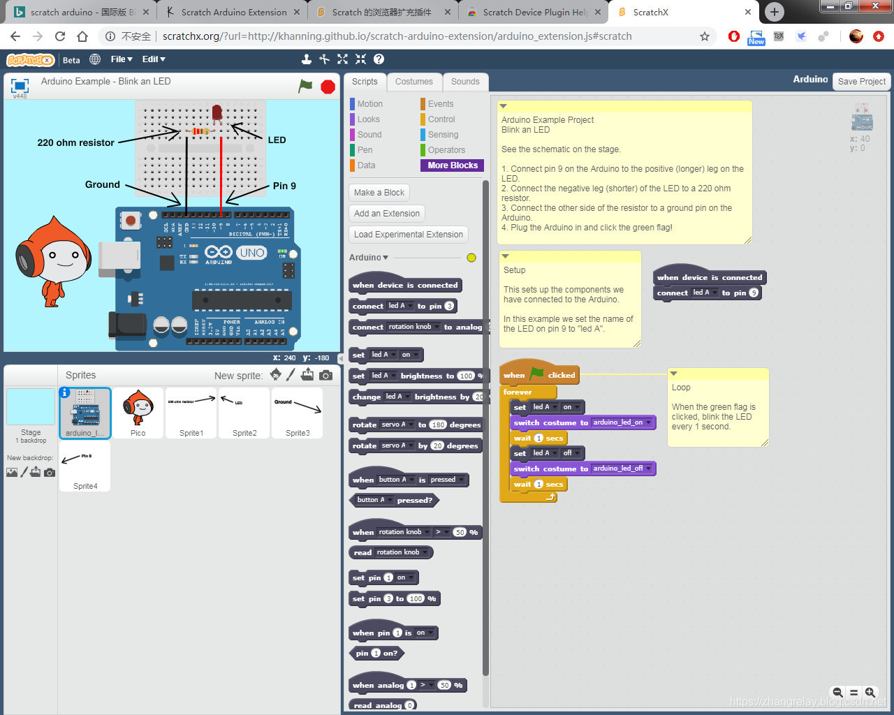
Task: Click the red stop sign button
Action: point(328,87)
